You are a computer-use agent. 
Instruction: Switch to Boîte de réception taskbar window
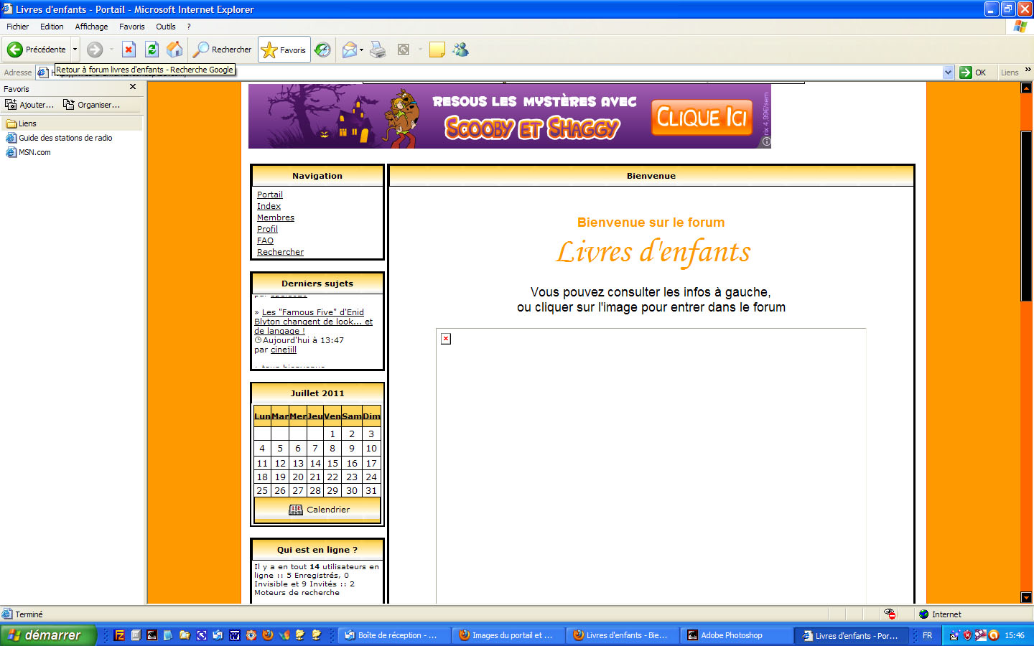pyautogui.click(x=393, y=635)
